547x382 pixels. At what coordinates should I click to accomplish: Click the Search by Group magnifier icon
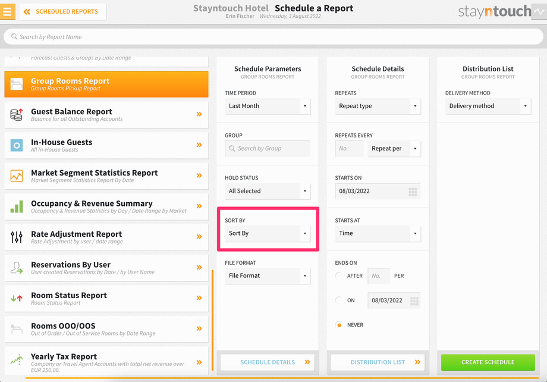point(232,148)
